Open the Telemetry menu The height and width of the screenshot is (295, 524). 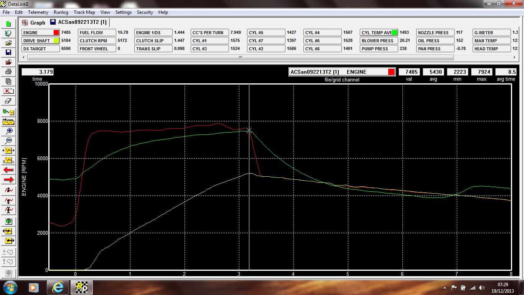point(38,12)
